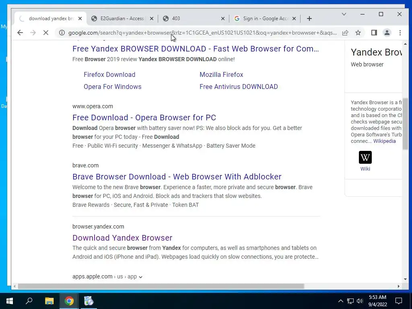Screen dimensions: 412x309
Task: Click the forward navigation arrow
Action: coord(33,33)
